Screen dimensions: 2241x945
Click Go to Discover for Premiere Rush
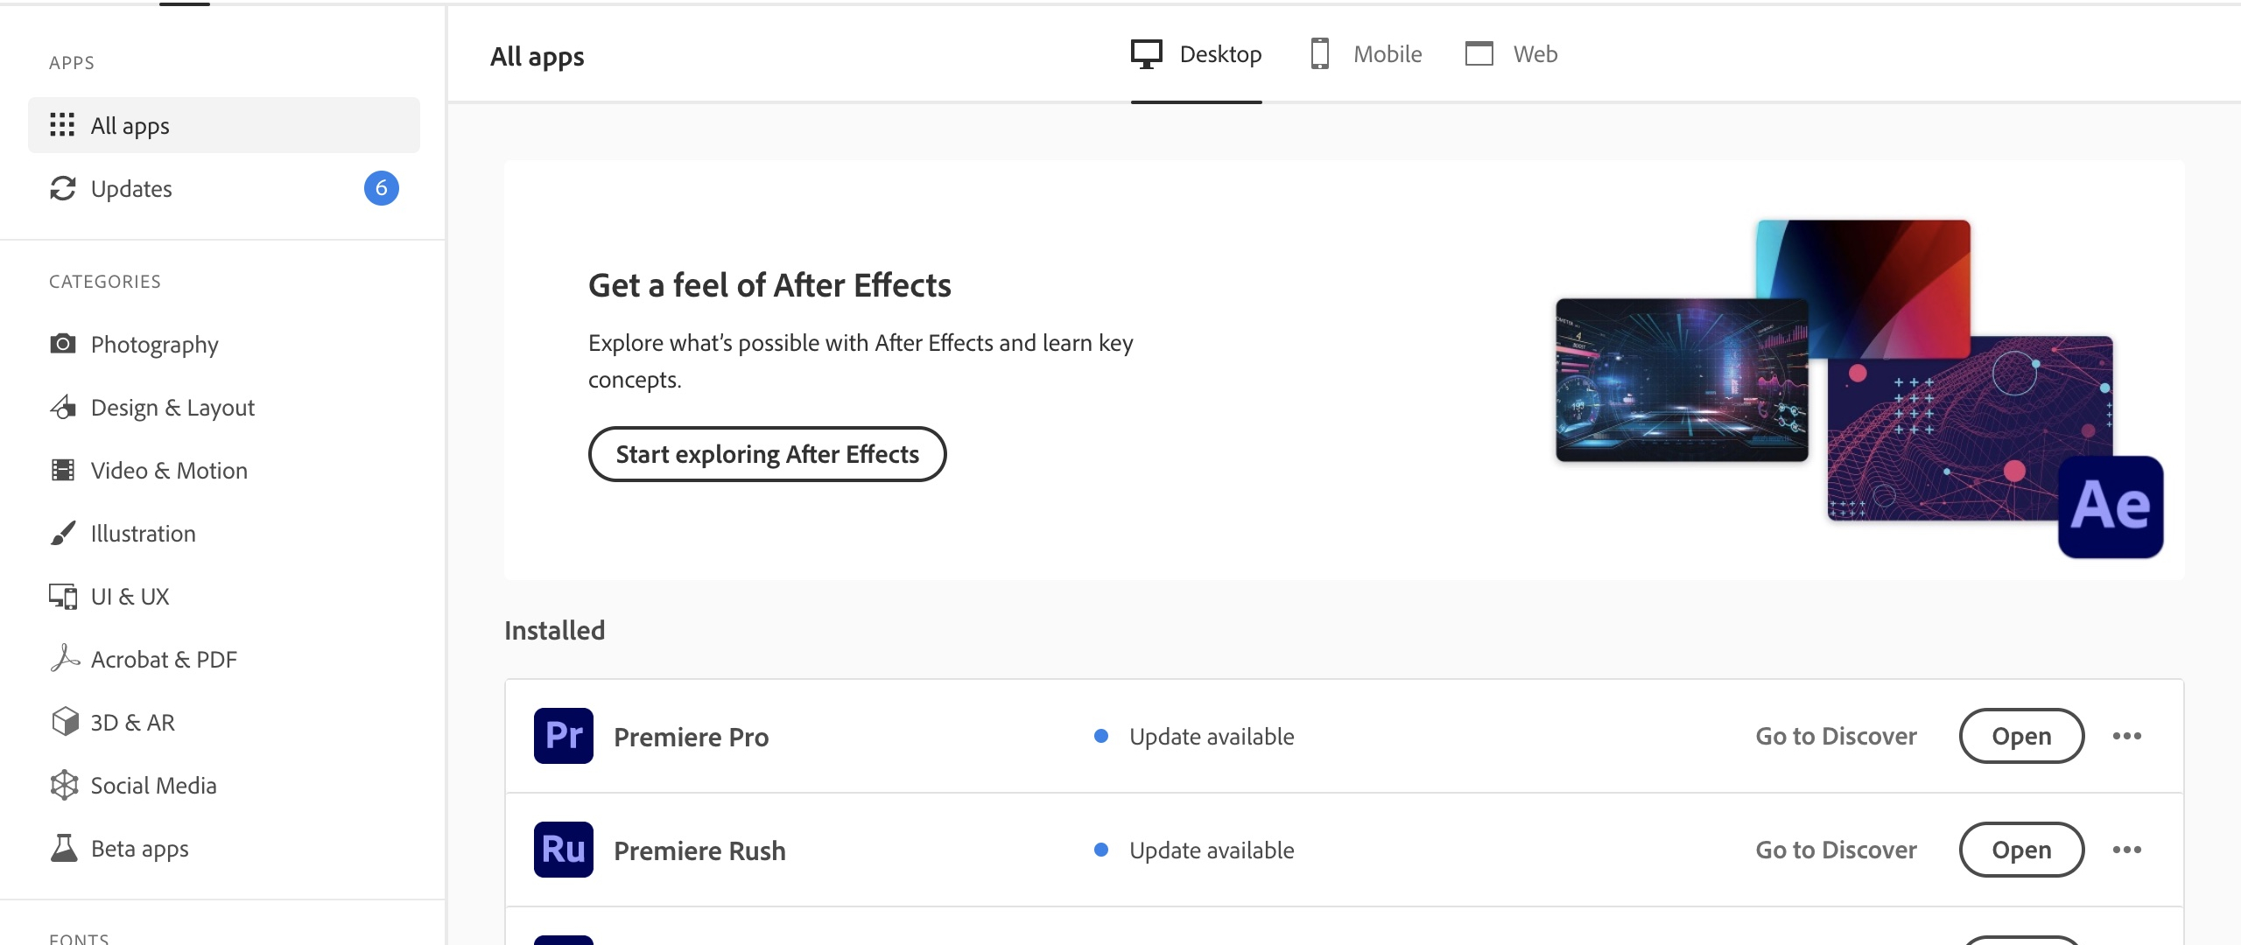pyautogui.click(x=1837, y=848)
